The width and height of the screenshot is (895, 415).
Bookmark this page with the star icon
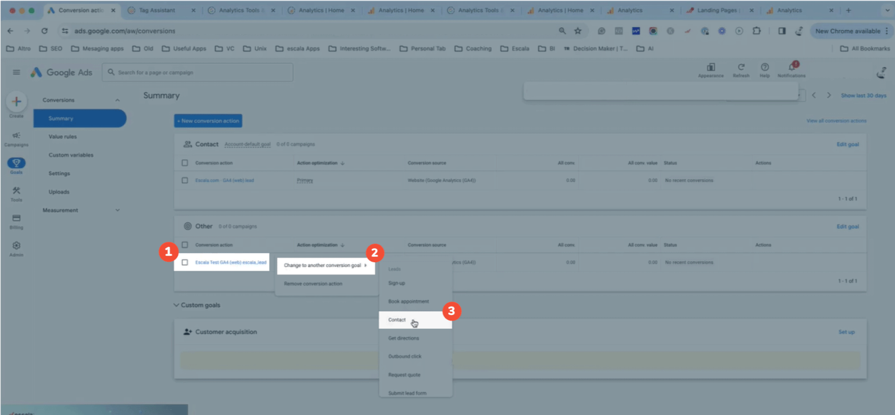tap(578, 31)
